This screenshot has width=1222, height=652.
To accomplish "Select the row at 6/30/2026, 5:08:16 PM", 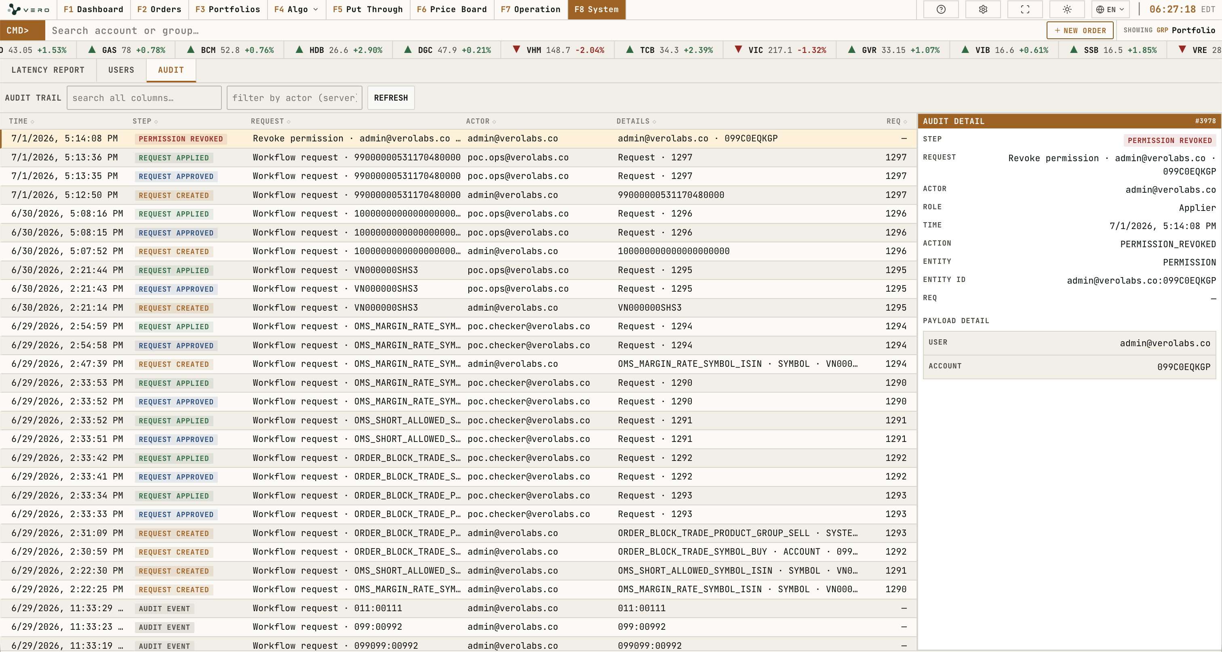I will tap(459, 214).
